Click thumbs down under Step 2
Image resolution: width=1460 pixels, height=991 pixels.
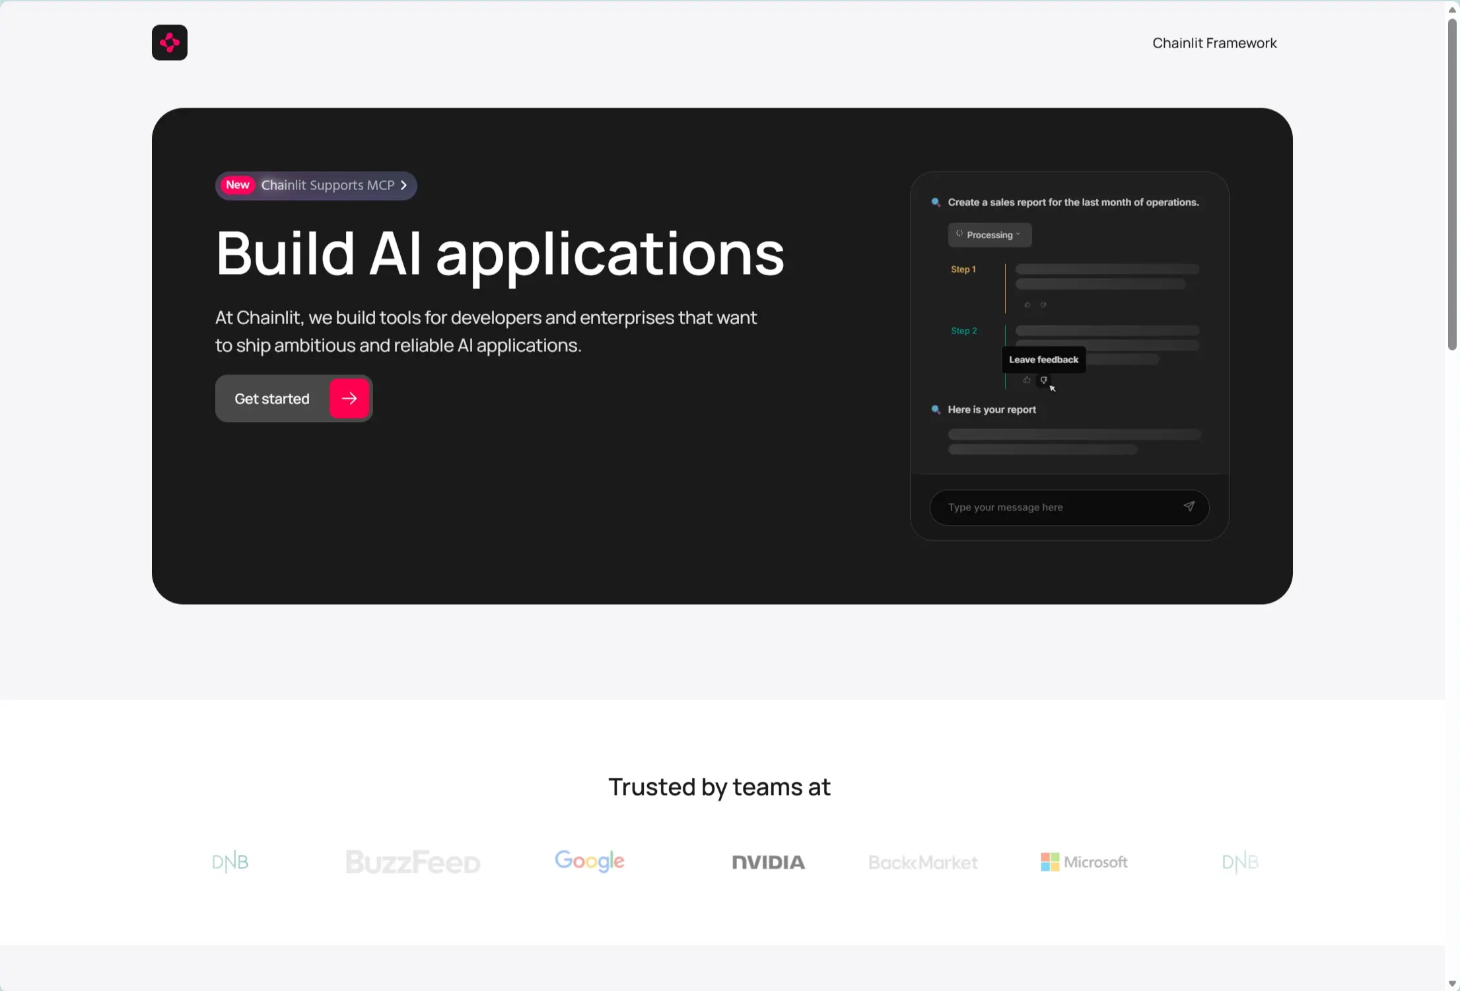click(x=1044, y=380)
